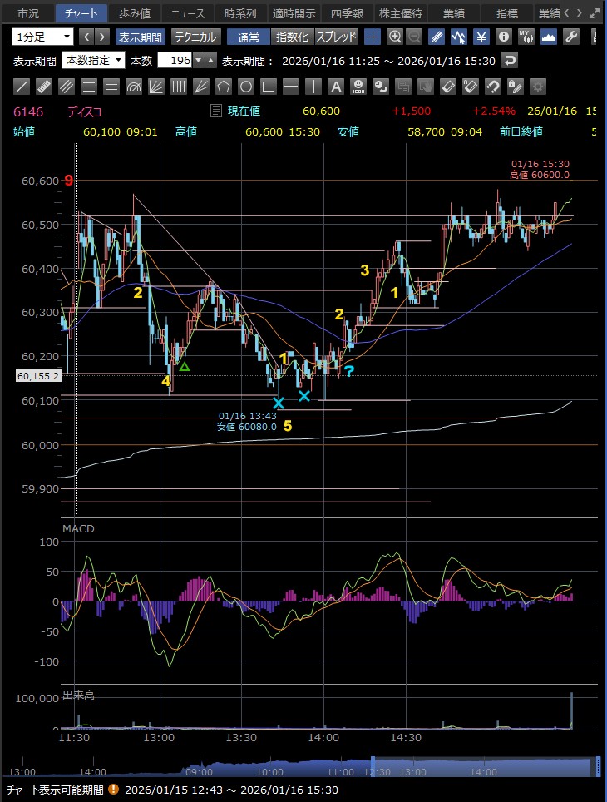Open the wrench settings icon
This screenshot has width=607, height=802.
[571, 37]
